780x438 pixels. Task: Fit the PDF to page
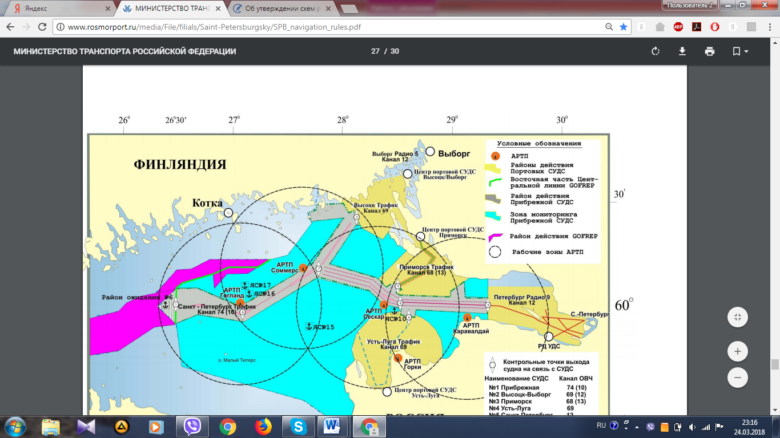pos(738,317)
